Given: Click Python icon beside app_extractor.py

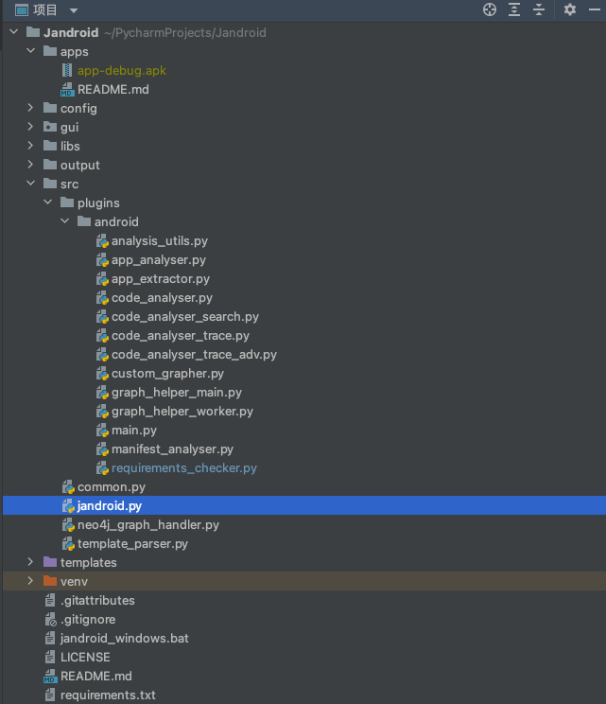Looking at the screenshot, I should (x=102, y=278).
